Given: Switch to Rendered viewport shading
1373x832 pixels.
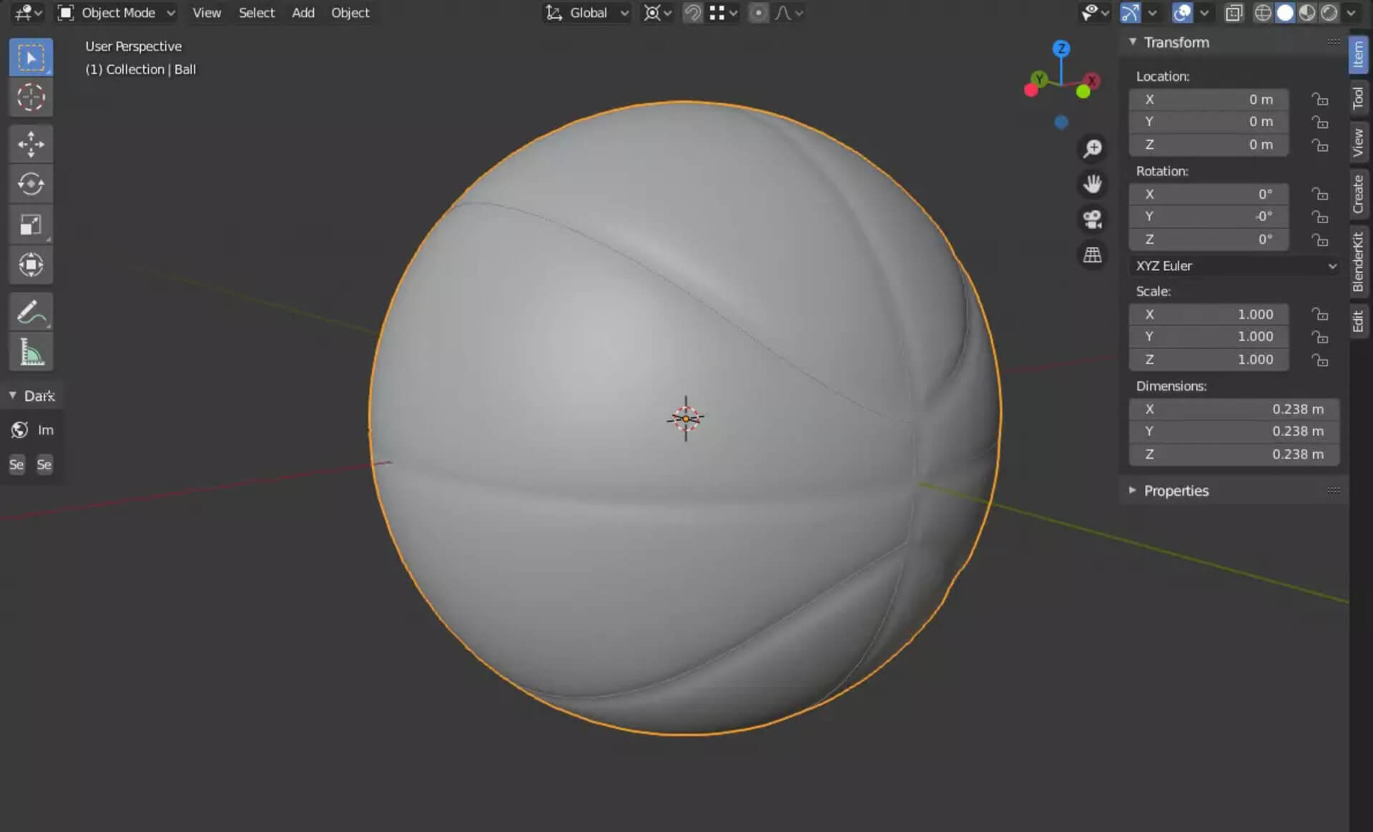Looking at the screenshot, I should point(1329,13).
